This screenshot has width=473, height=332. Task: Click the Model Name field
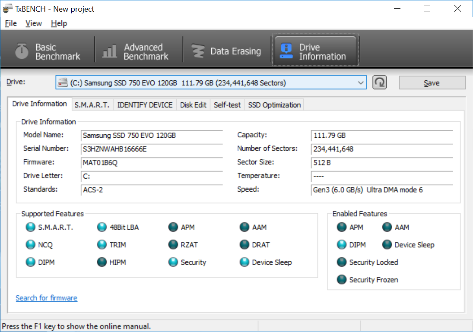tap(152, 136)
